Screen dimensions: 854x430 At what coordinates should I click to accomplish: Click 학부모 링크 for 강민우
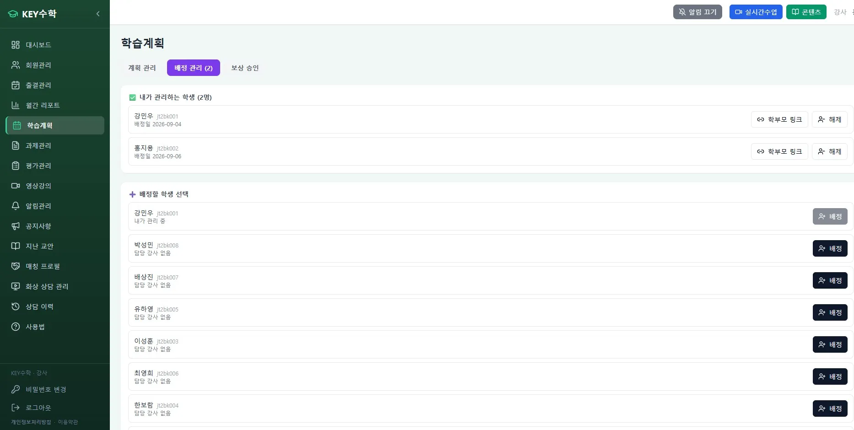coord(779,119)
